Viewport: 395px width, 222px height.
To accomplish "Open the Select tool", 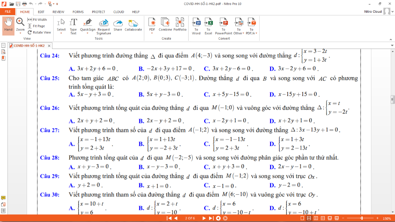I will point(61,25).
